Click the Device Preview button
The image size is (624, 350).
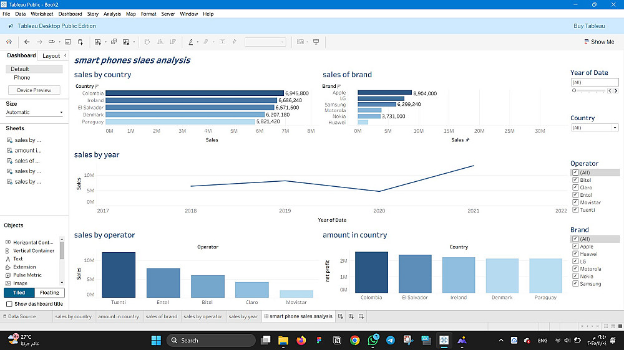[x=34, y=90]
